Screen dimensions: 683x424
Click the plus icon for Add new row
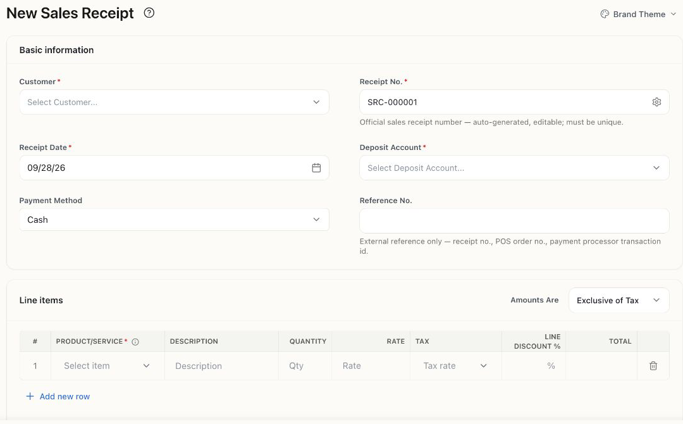(30, 396)
